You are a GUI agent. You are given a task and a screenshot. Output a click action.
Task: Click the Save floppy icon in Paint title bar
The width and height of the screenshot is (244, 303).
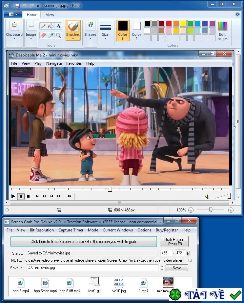[17, 6]
